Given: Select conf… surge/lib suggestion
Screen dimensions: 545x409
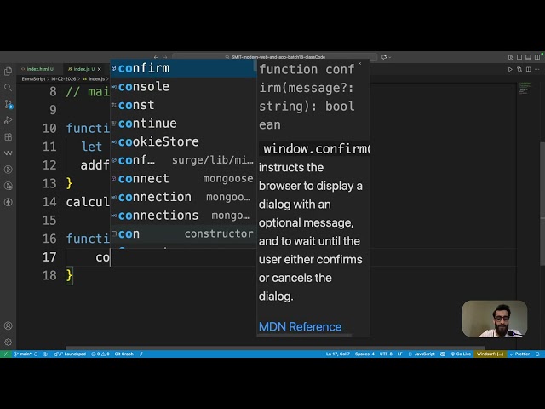Looking at the screenshot, I should (183, 160).
